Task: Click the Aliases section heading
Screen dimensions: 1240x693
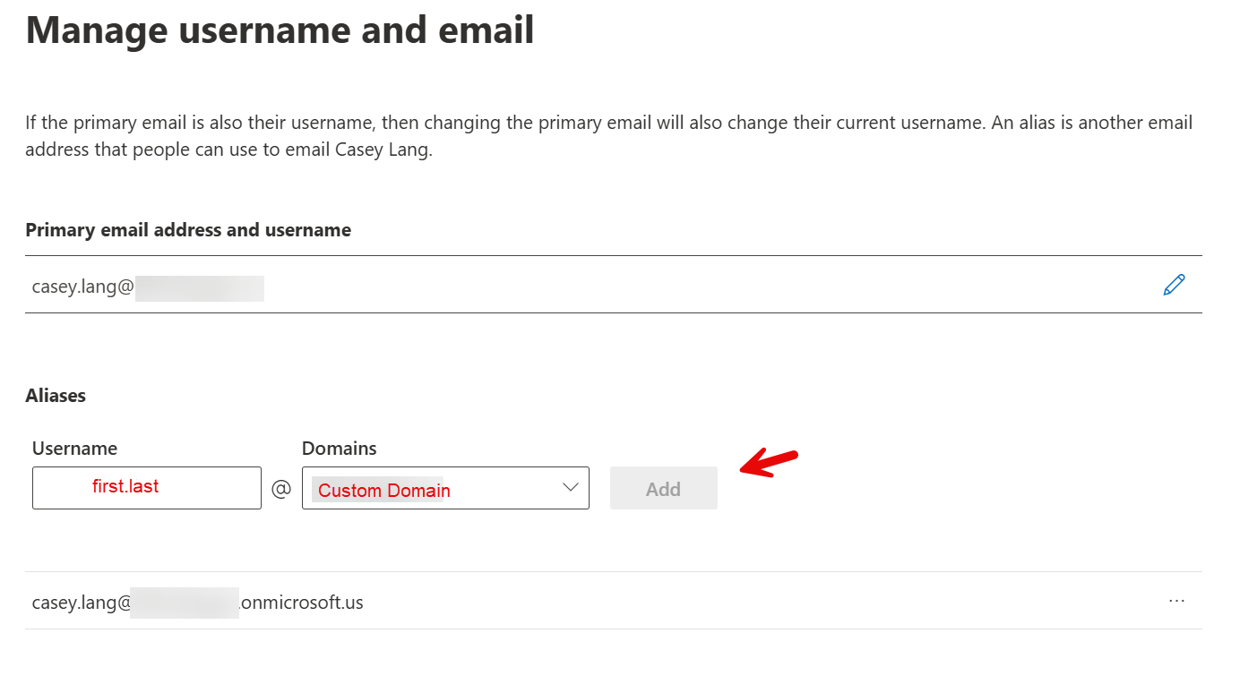Action: [x=56, y=395]
